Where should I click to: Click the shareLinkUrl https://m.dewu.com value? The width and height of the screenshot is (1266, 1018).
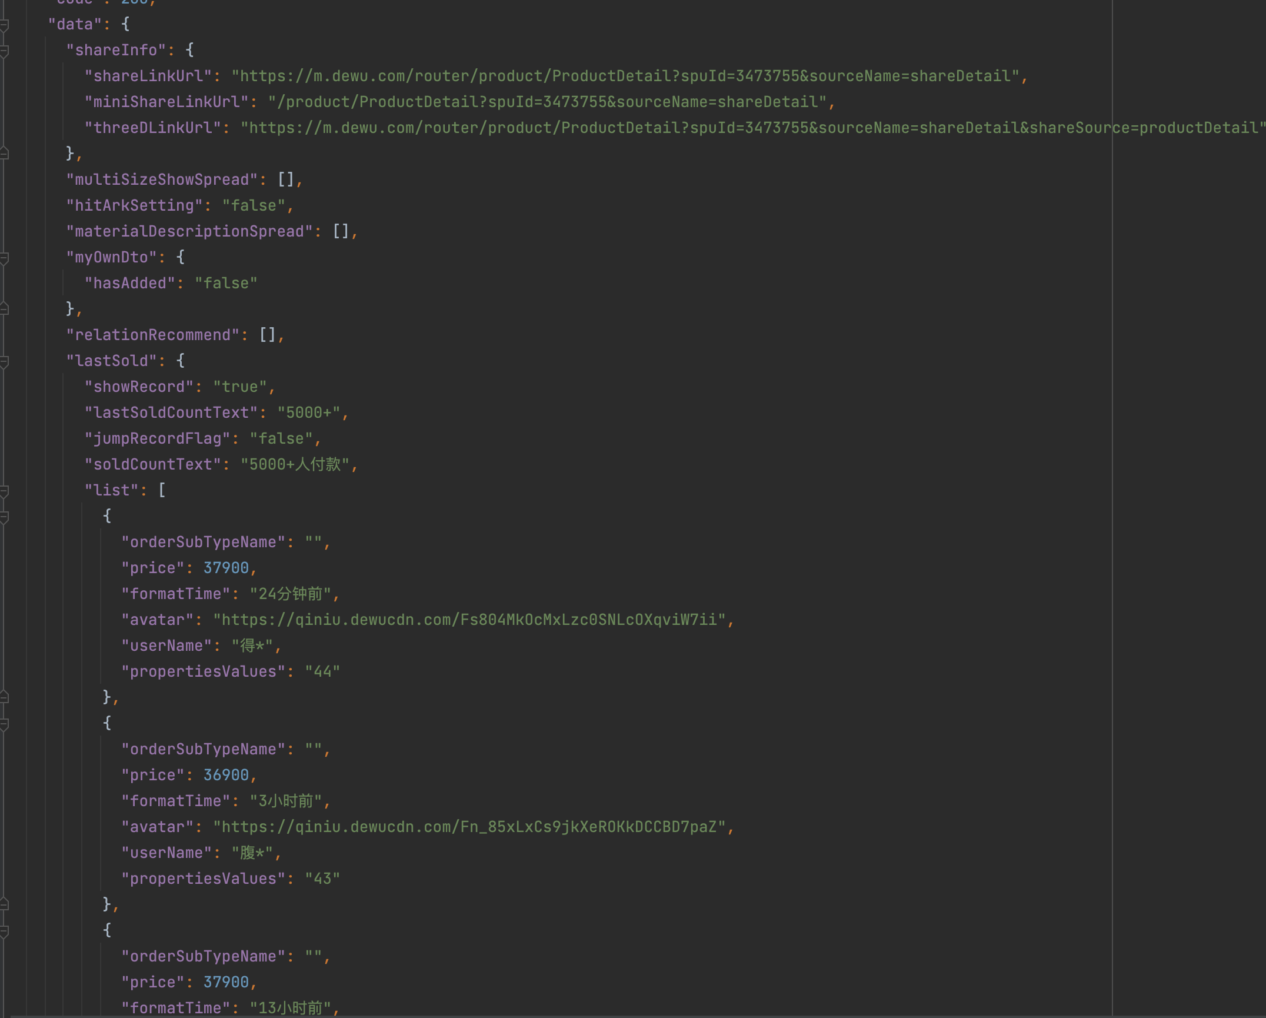(625, 76)
